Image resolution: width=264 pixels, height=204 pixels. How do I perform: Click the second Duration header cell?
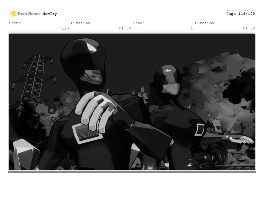pyautogui.click(x=204, y=23)
